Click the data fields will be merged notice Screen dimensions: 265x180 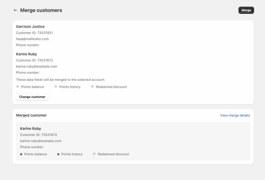61,80
